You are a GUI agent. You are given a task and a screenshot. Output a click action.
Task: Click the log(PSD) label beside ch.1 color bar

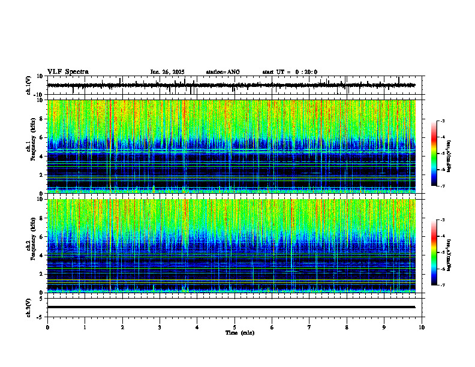tap(449, 156)
